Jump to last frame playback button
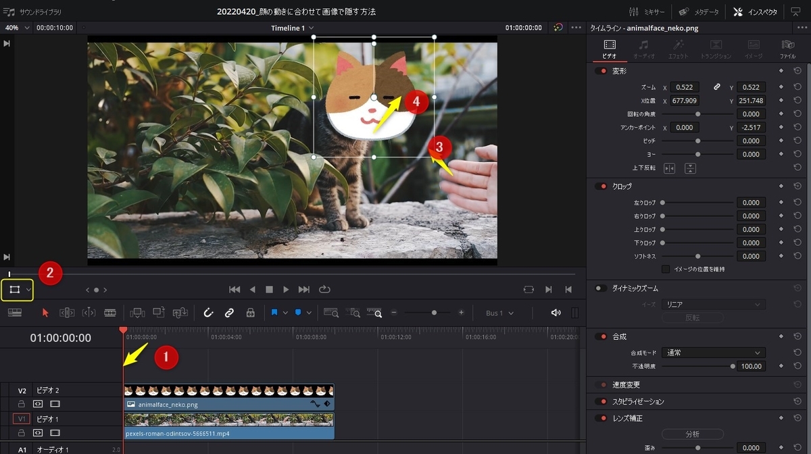 coord(304,289)
